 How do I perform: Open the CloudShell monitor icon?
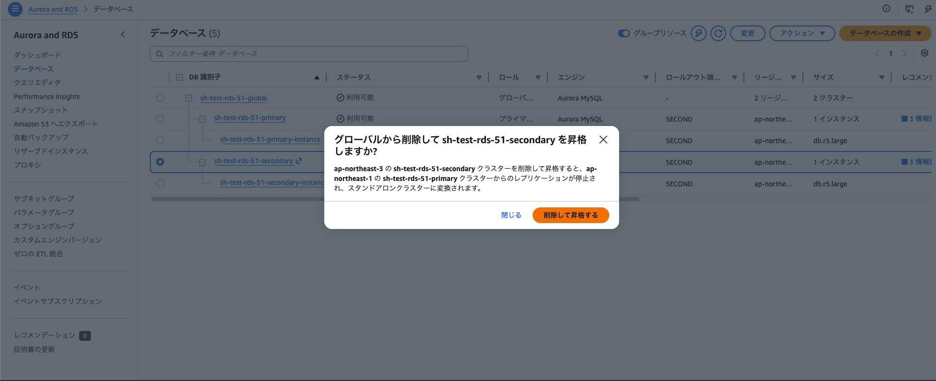click(909, 9)
